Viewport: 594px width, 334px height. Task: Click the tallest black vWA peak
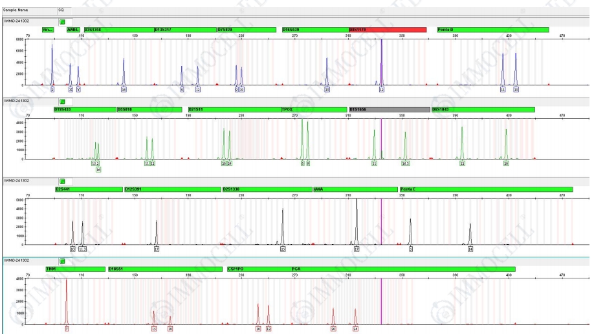coord(357,222)
